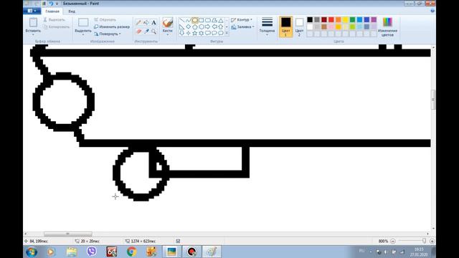Choose the Up arrow shape
This screenshot has height=258, width=459.
pyautogui.click(x=221, y=27)
